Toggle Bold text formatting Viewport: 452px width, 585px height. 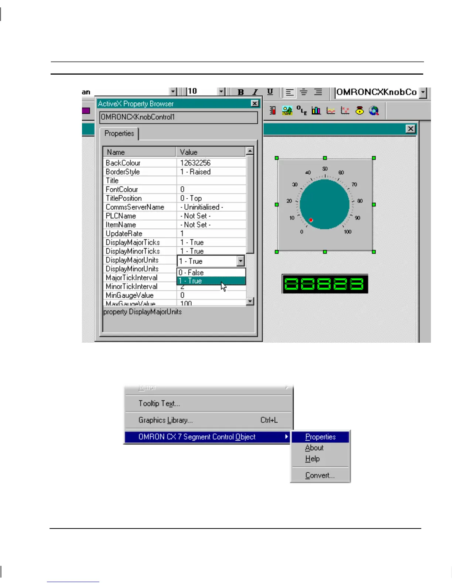click(x=241, y=92)
